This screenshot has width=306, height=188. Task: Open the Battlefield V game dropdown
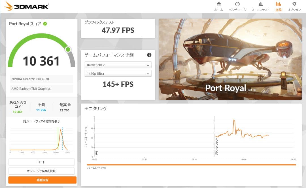click(x=118, y=65)
